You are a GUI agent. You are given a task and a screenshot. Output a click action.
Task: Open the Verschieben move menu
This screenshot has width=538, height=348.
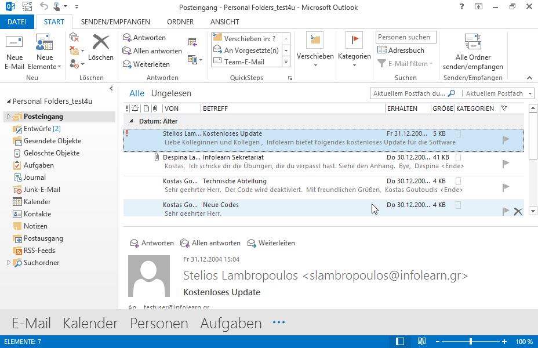pos(315,50)
